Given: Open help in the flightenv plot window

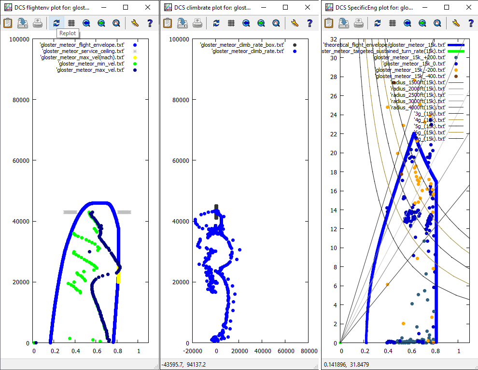Looking at the screenshot, I should pos(150,23).
